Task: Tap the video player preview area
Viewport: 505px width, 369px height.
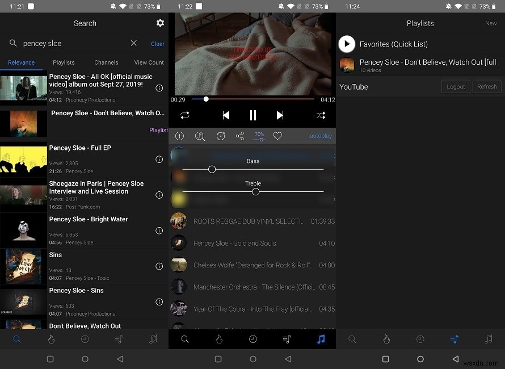Action: pos(253,54)
